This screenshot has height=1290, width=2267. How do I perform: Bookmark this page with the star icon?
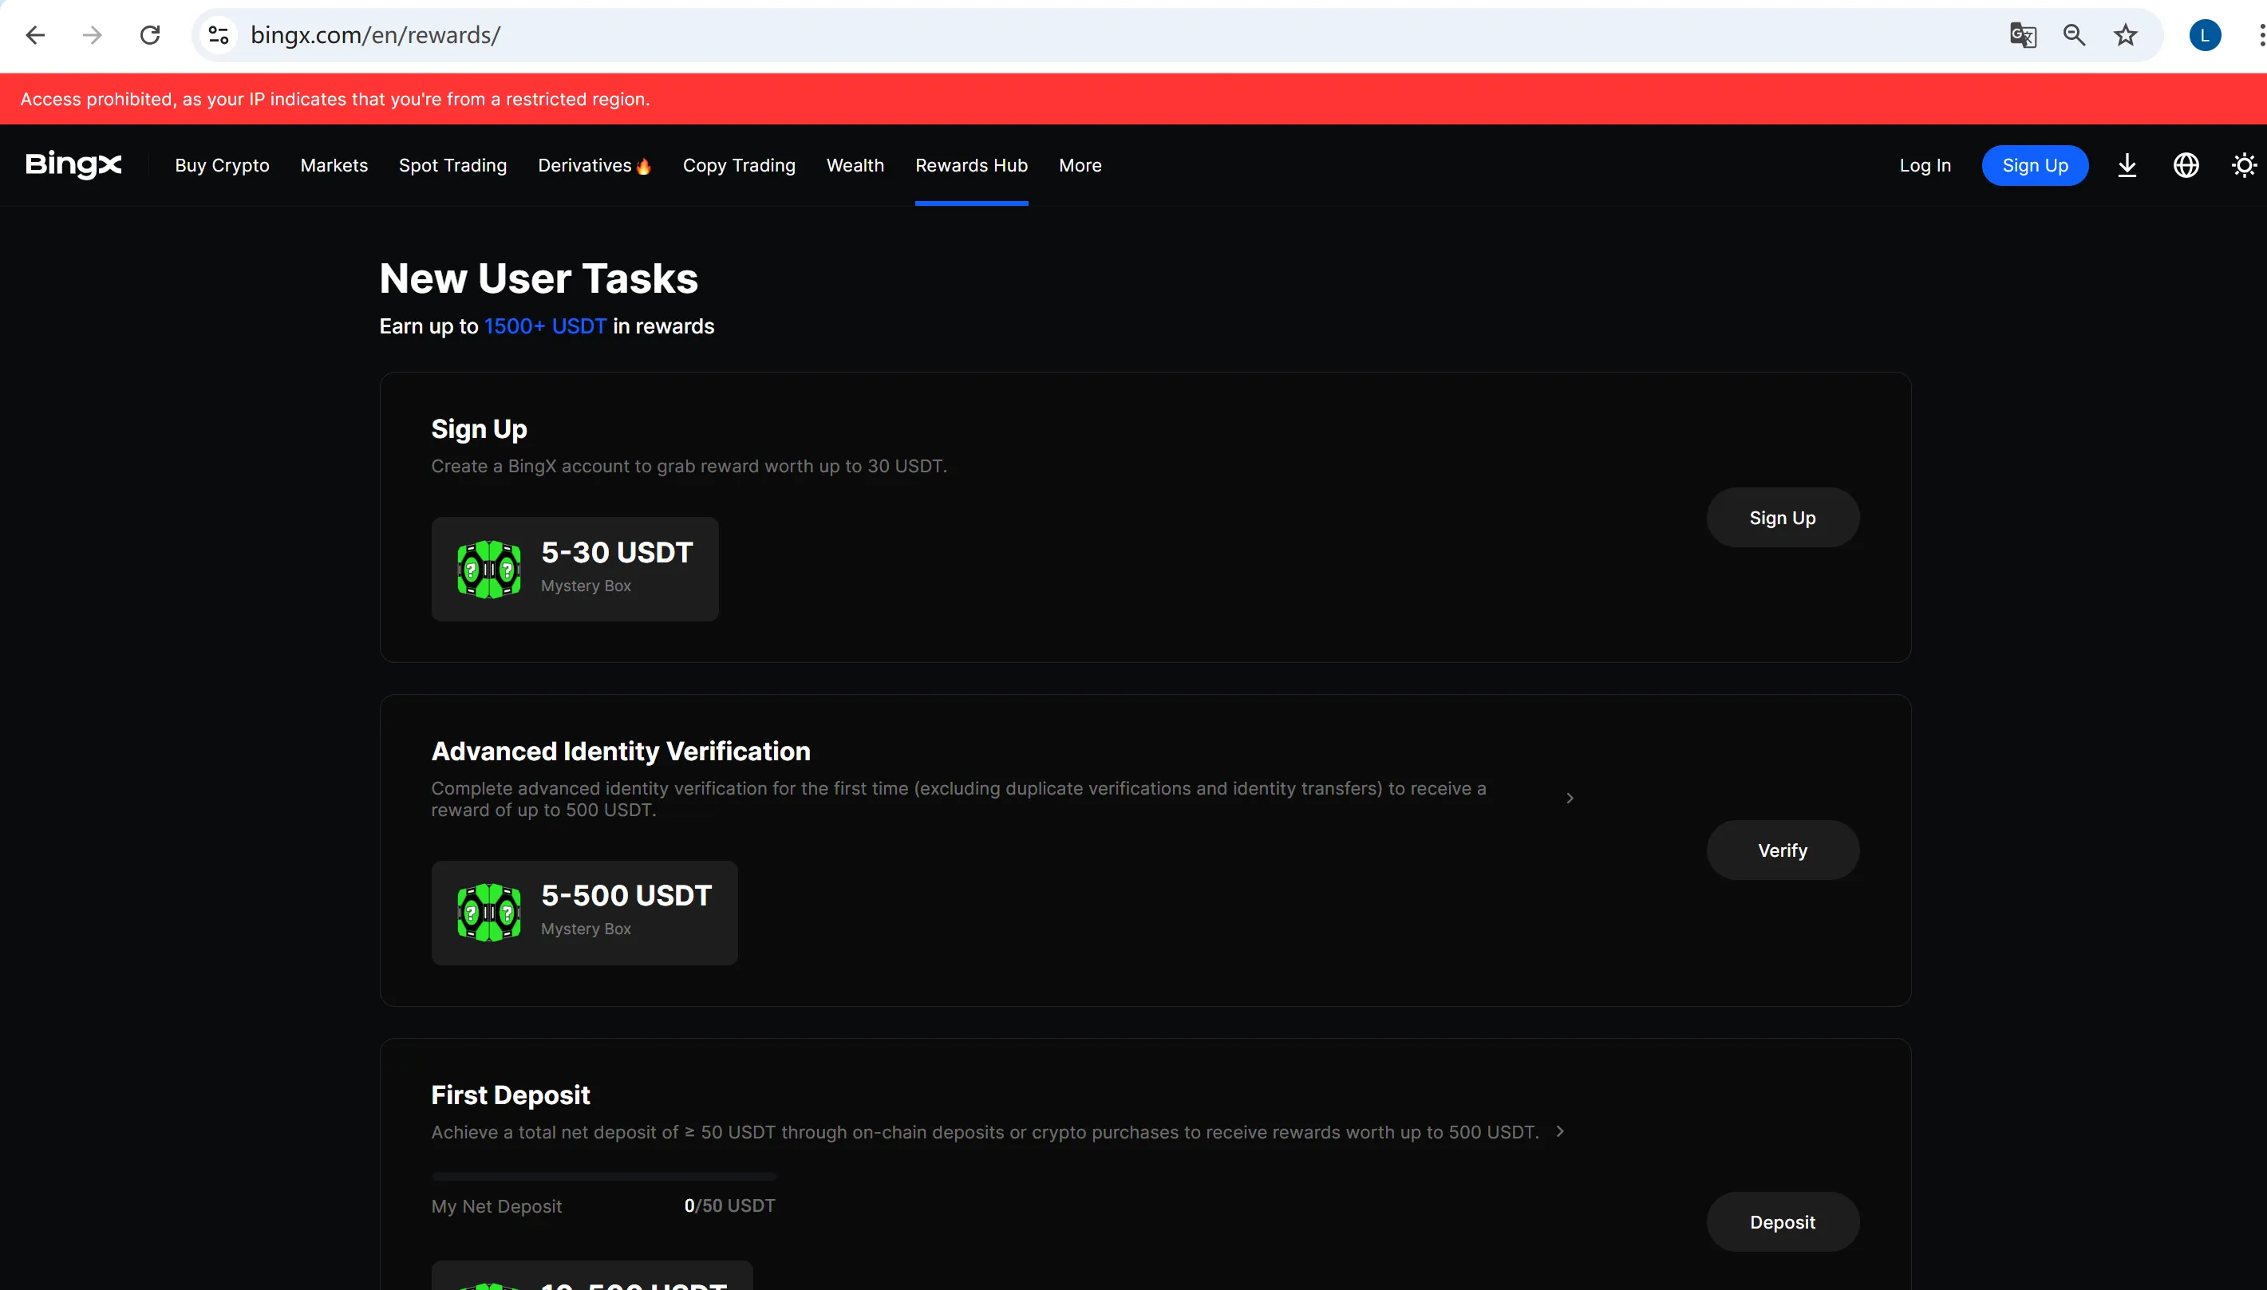[x=2125, y=35]
